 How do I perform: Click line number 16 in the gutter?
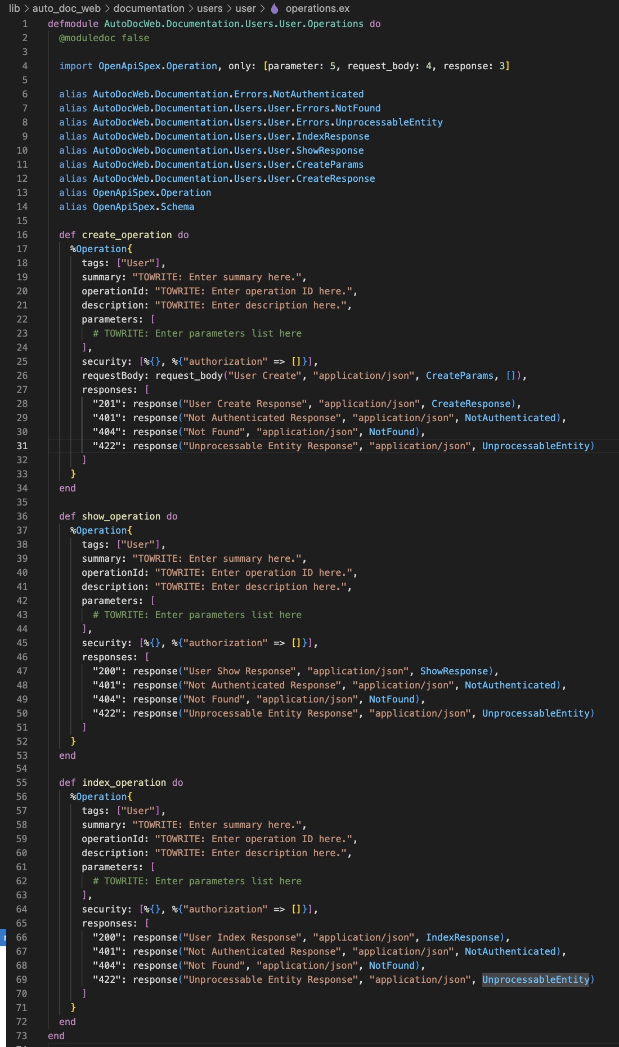[22, 235]
